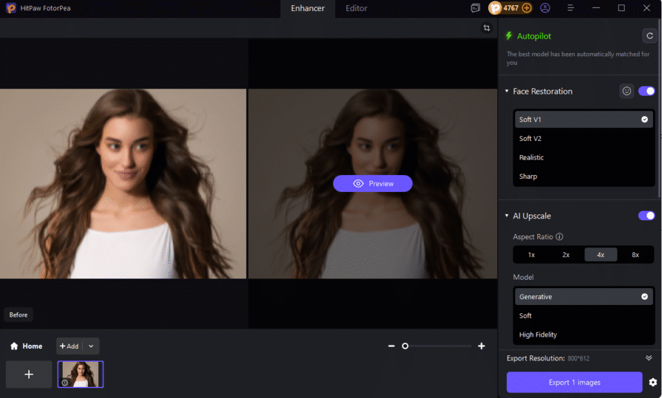Turn off the AI Upscale toggle
662x398 pixels.
(x=646, y=215)
